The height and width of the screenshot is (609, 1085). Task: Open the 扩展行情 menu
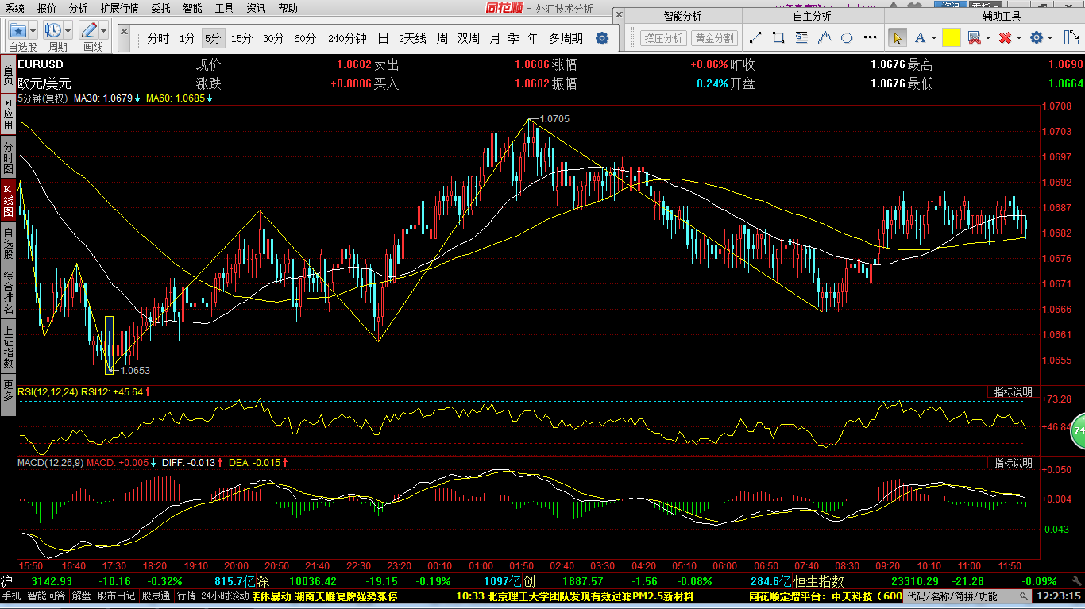(x=119, y=8)
